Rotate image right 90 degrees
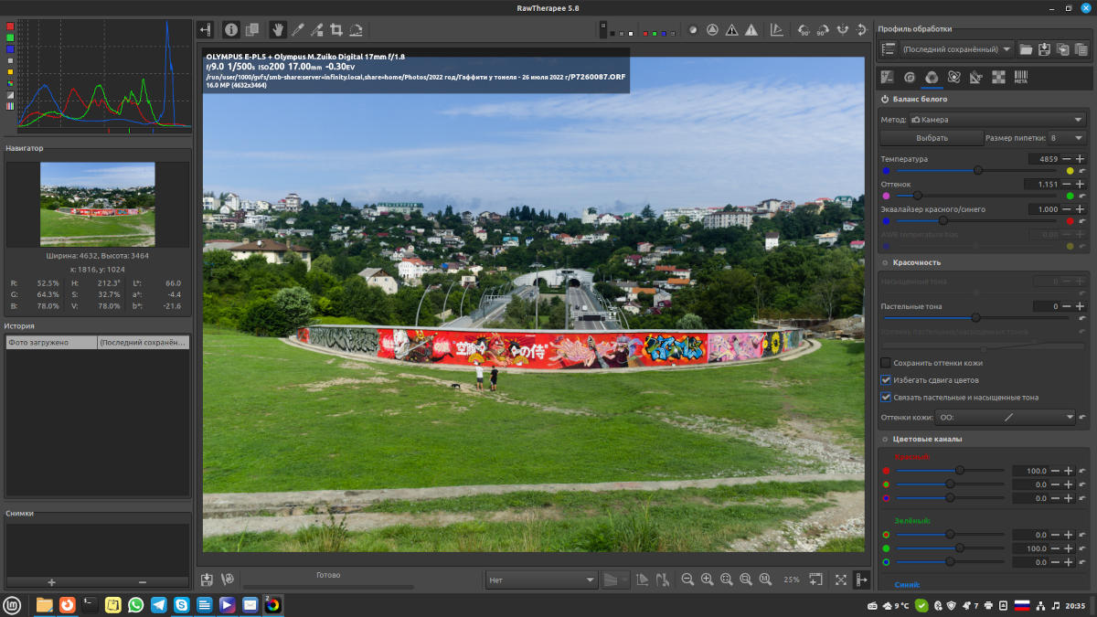Image resolution: width=1097 pixels, height=617 pixels. click(x=823, y=29)
